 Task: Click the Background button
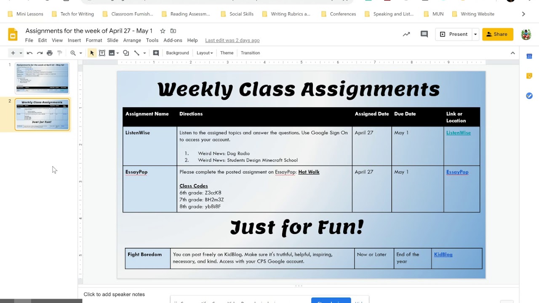coord(177,53)
